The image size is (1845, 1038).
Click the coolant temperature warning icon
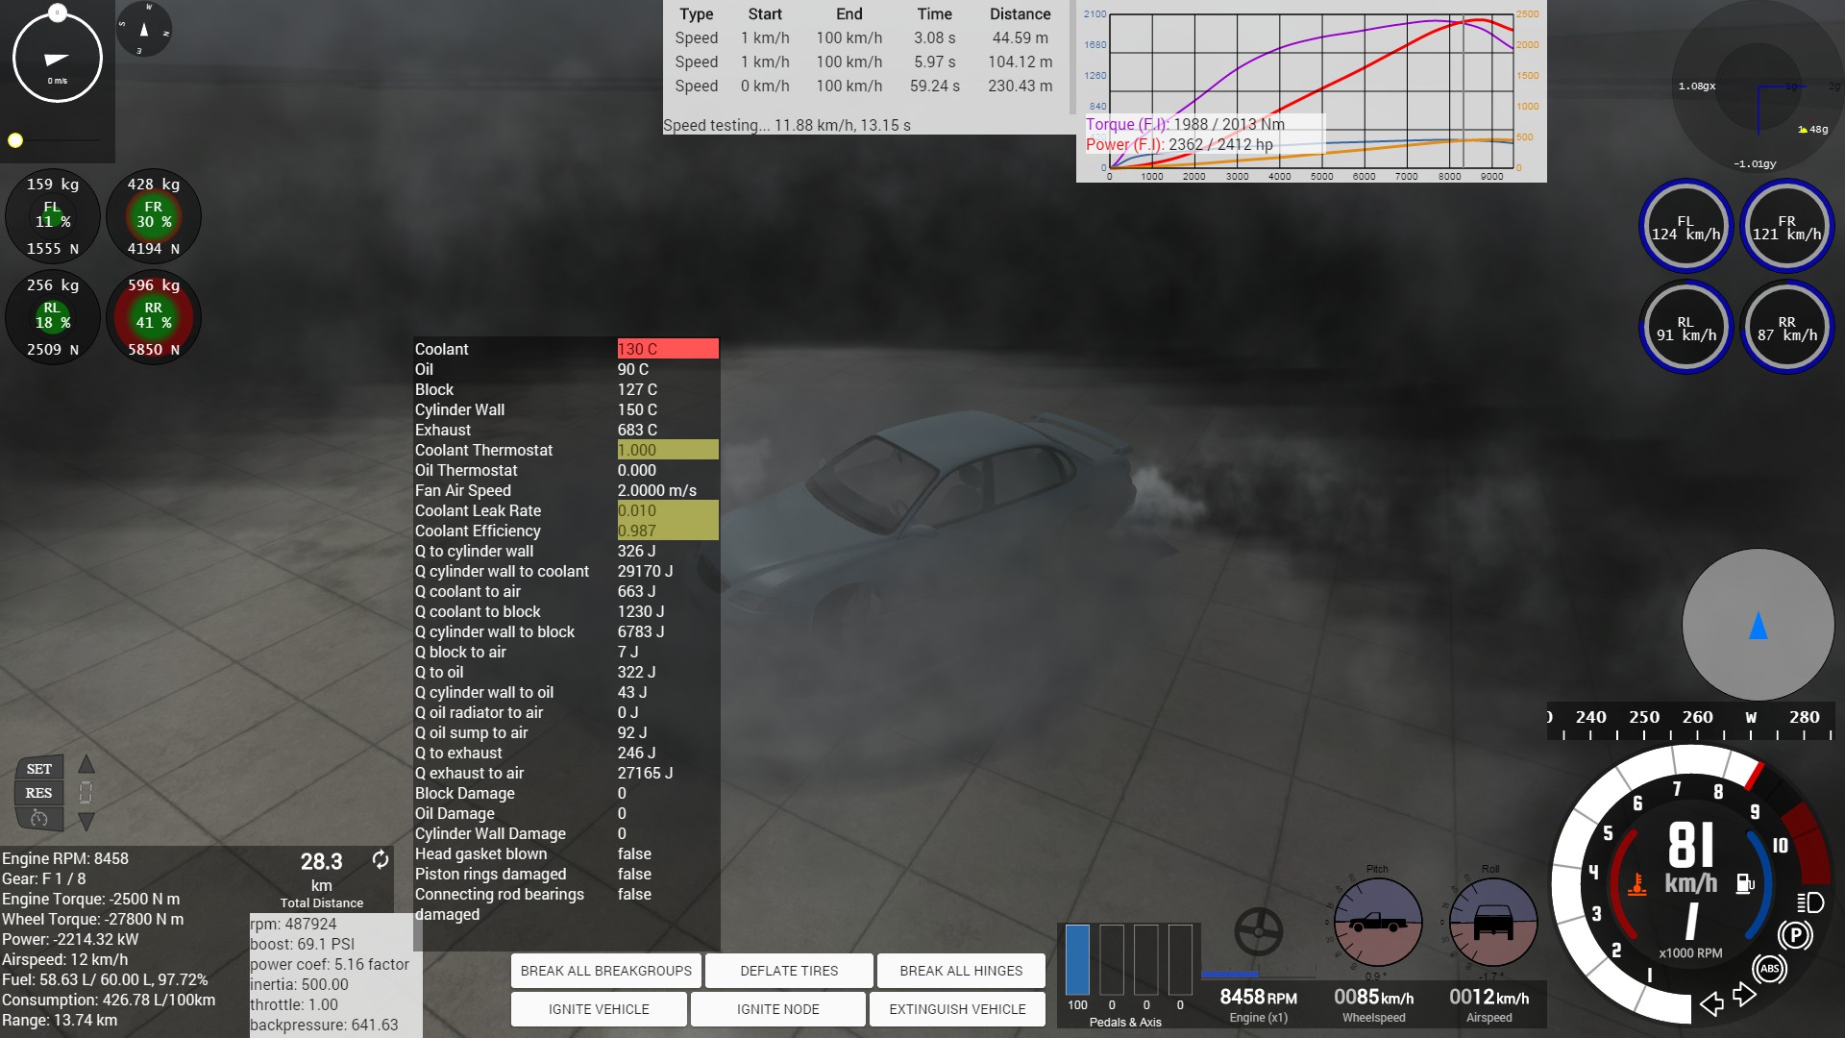(1636, 884)
